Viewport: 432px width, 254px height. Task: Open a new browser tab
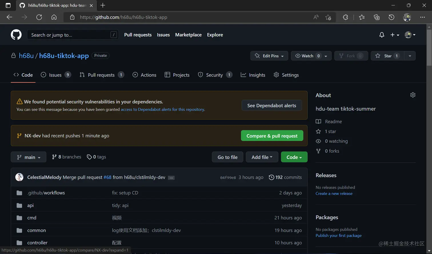103,5
